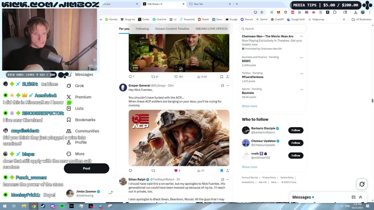Remove bookmark on Groper General post
Image resolution: width=374 pixels, height=210 pixels.
tap(221, 171)
